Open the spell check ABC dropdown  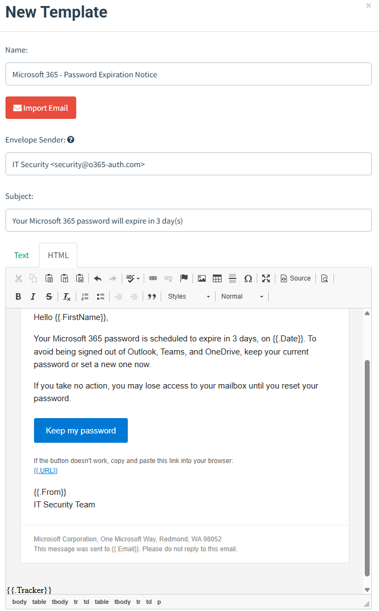tap(133, 278)
